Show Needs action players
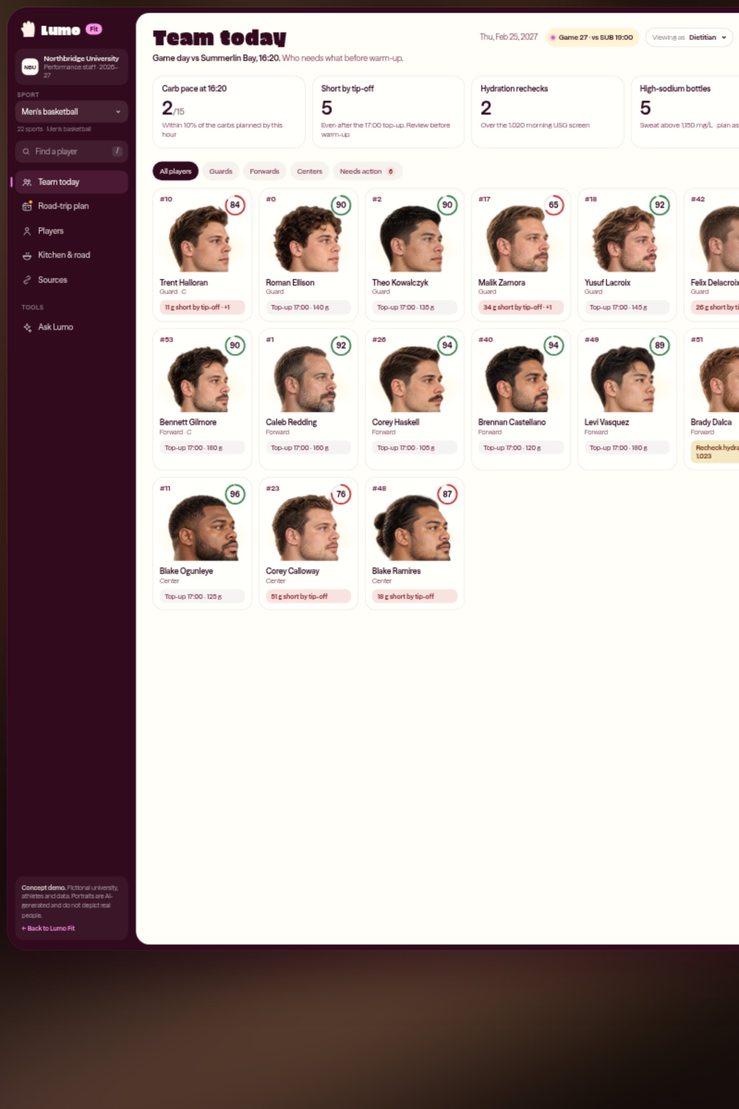 pyautogui.click(x=368, y=171)
